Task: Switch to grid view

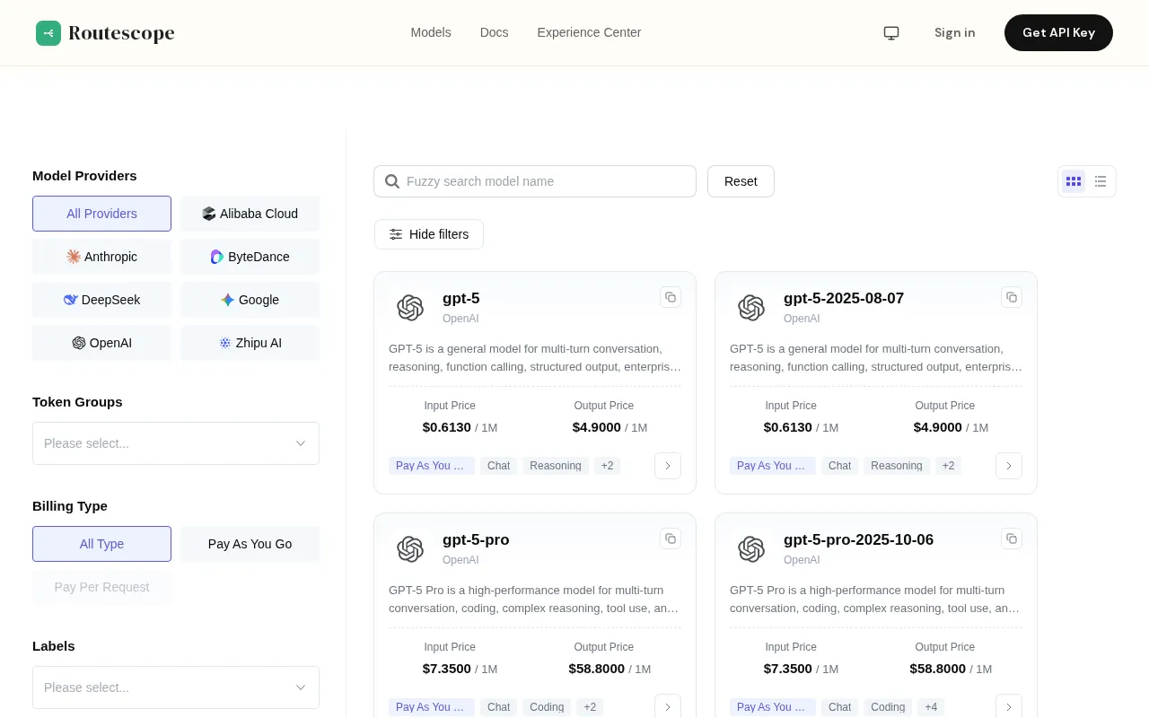Action: pyautogui.click(x=1074, y=181)
